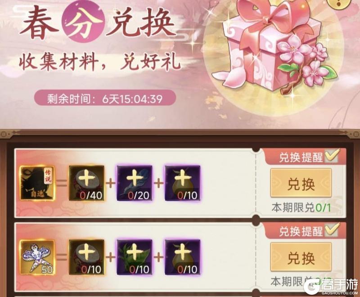The width and height of the screenshot is (360, 297).
Task: Tap the 0/40 drum material slot
Action: click(x=86, y=183)
